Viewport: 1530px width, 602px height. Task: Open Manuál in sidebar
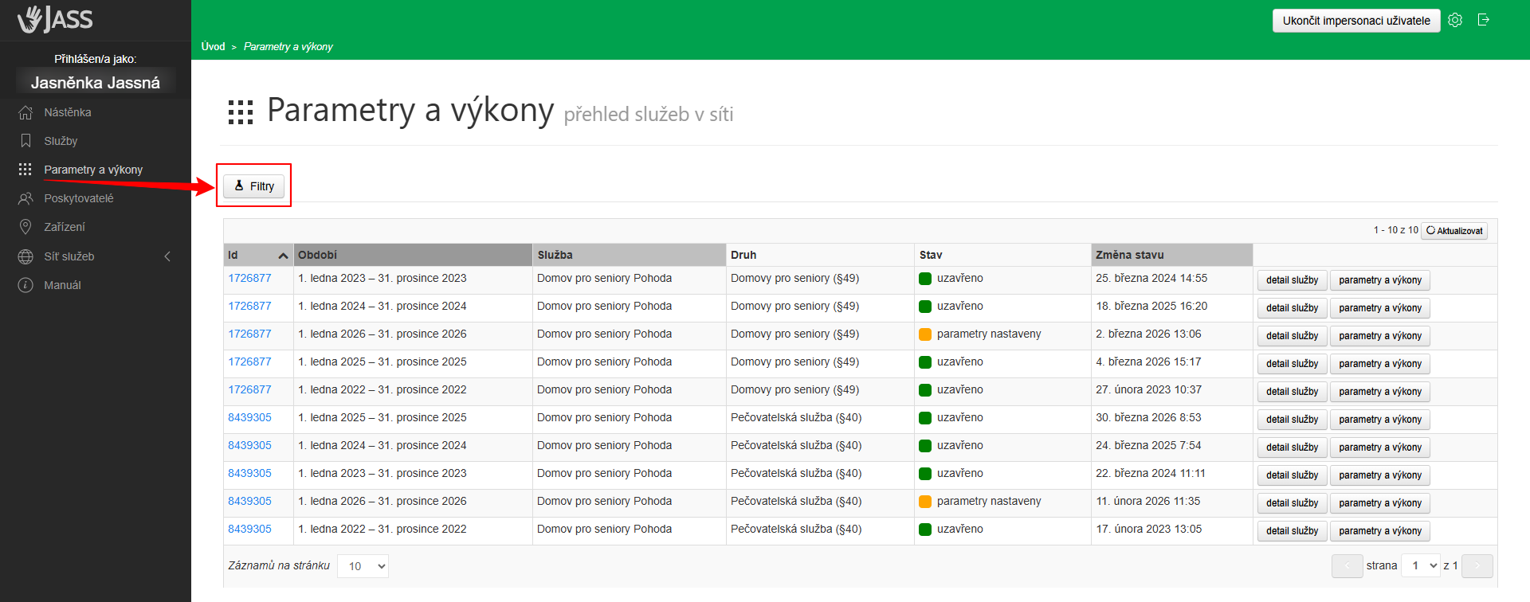coord(62,285)
